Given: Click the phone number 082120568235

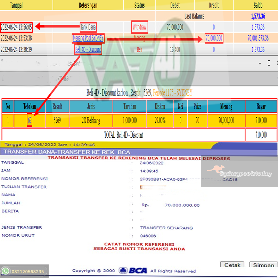Looking at the screenshot, I should point(28,272).
